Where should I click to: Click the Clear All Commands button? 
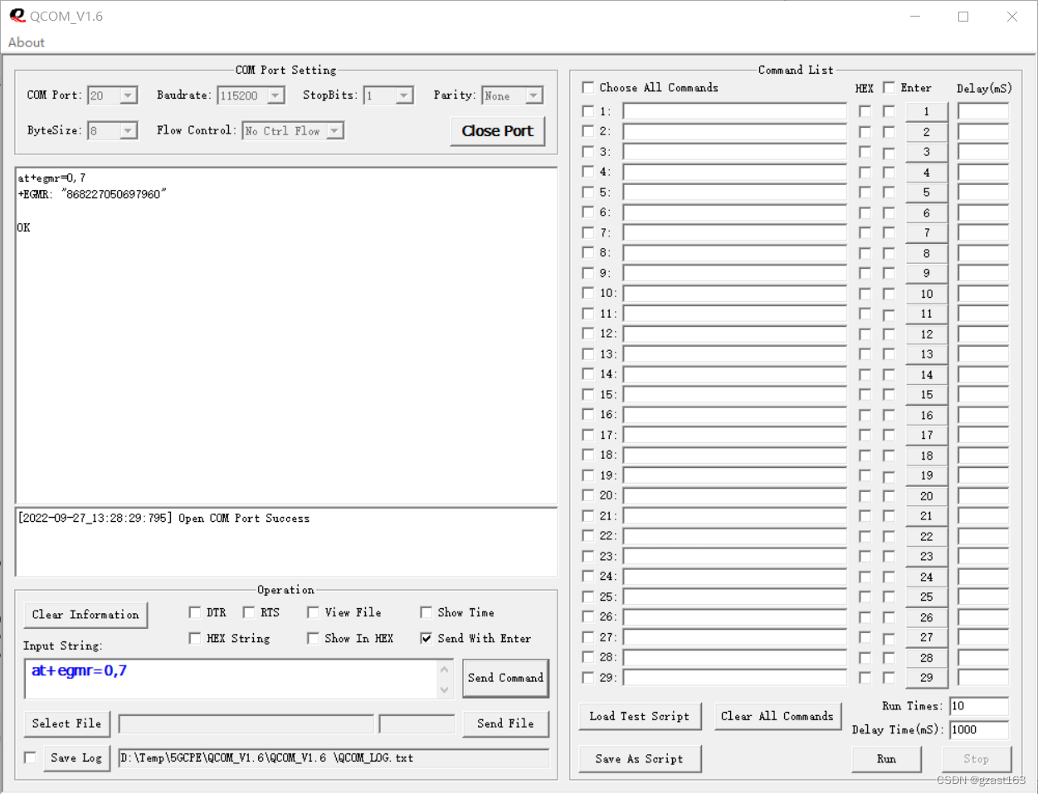click(777, 716)
